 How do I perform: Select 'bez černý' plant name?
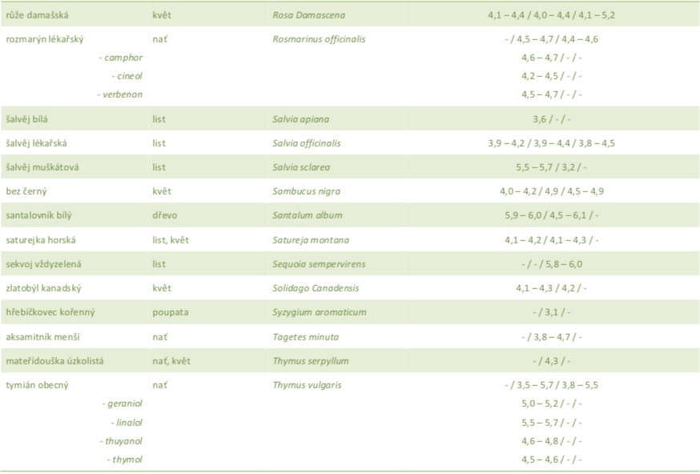[x=26, y=192]
